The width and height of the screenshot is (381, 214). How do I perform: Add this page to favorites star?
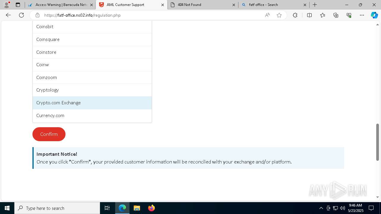[279, 15]
